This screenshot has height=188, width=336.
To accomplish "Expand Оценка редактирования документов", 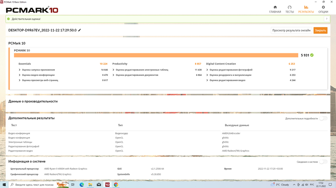I will 113,75.
